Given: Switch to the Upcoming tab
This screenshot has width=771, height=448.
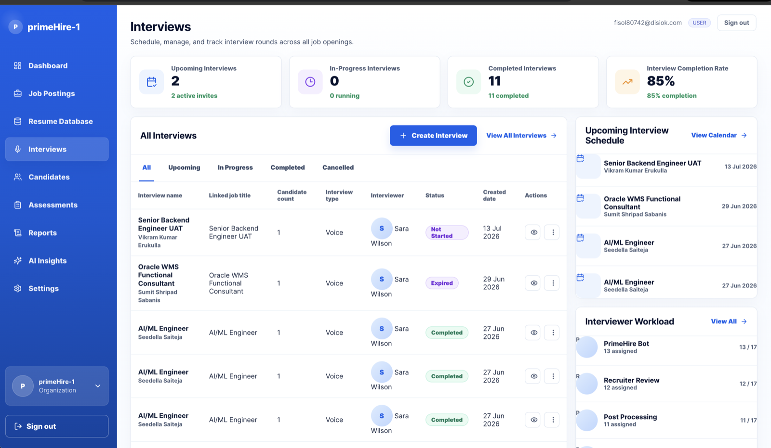Looking at the screenshot, I should (184, 167).
